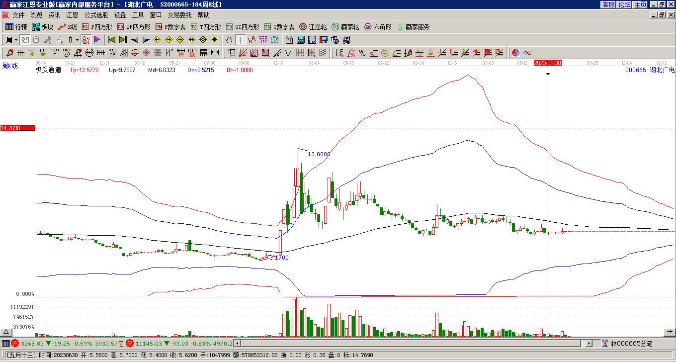Open the 公式选股 menu
This screenshot has width=676, height=362.
[96, 15]
